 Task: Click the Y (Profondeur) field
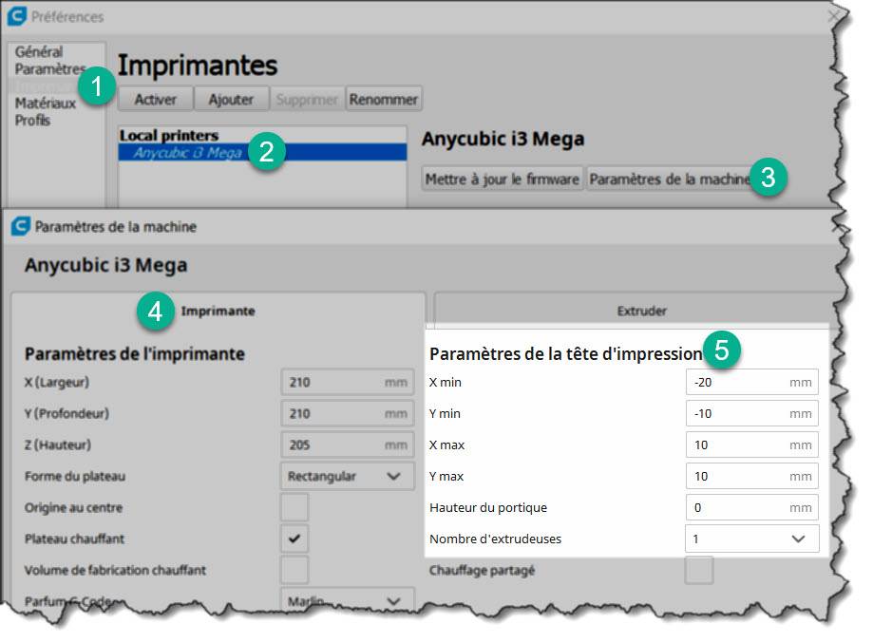348,414
